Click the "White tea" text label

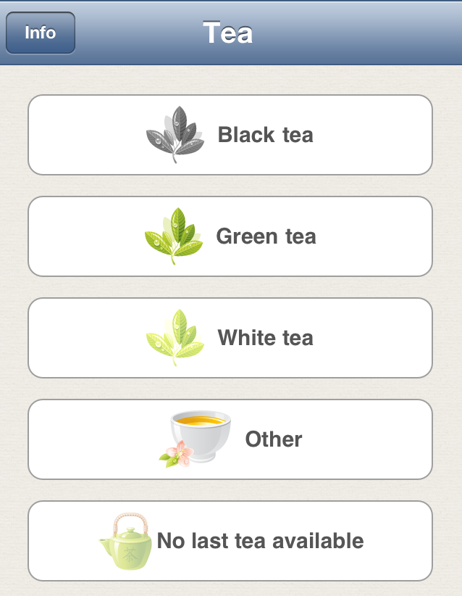(265, 338)
